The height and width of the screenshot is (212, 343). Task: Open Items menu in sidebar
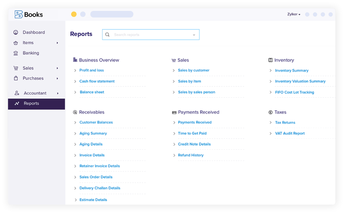click(x=28, y=42)
